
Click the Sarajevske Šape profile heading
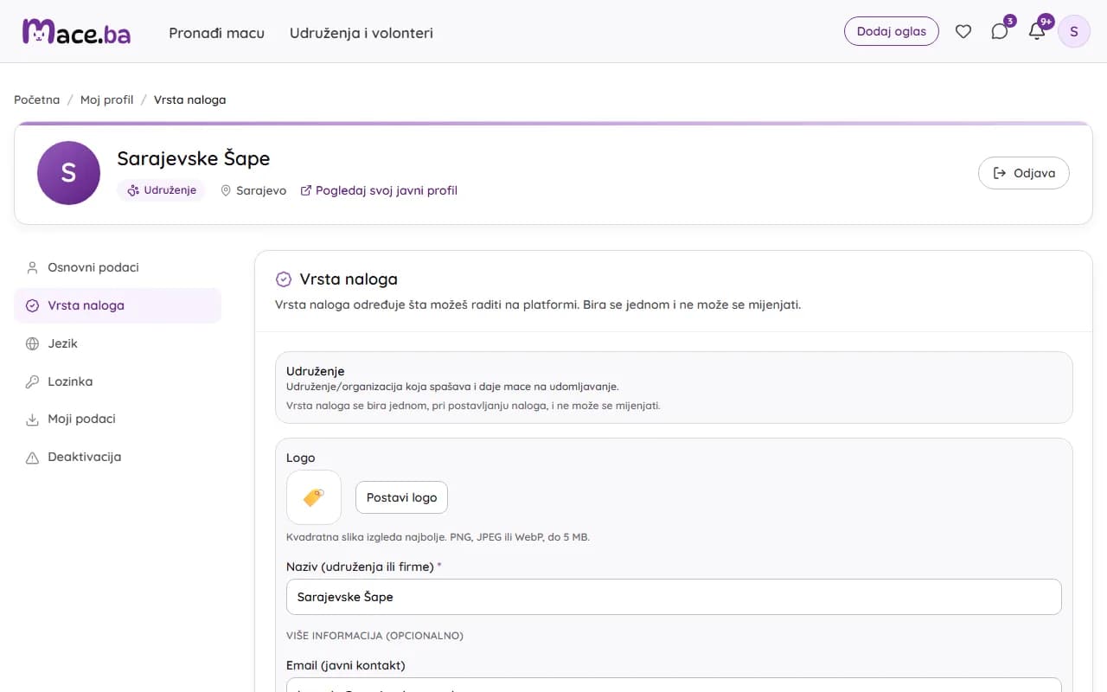point(194,158)
